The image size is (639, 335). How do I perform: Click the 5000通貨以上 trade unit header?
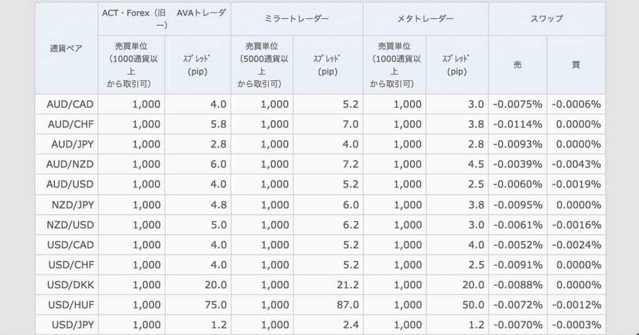[x=262, y=65]
